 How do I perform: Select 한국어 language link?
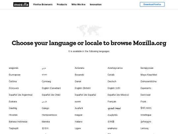(45, 128)
